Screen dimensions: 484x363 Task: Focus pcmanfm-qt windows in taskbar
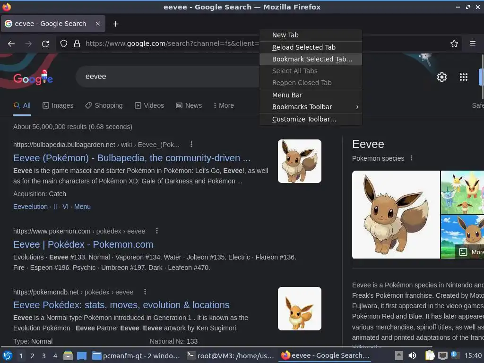[137, 355]
